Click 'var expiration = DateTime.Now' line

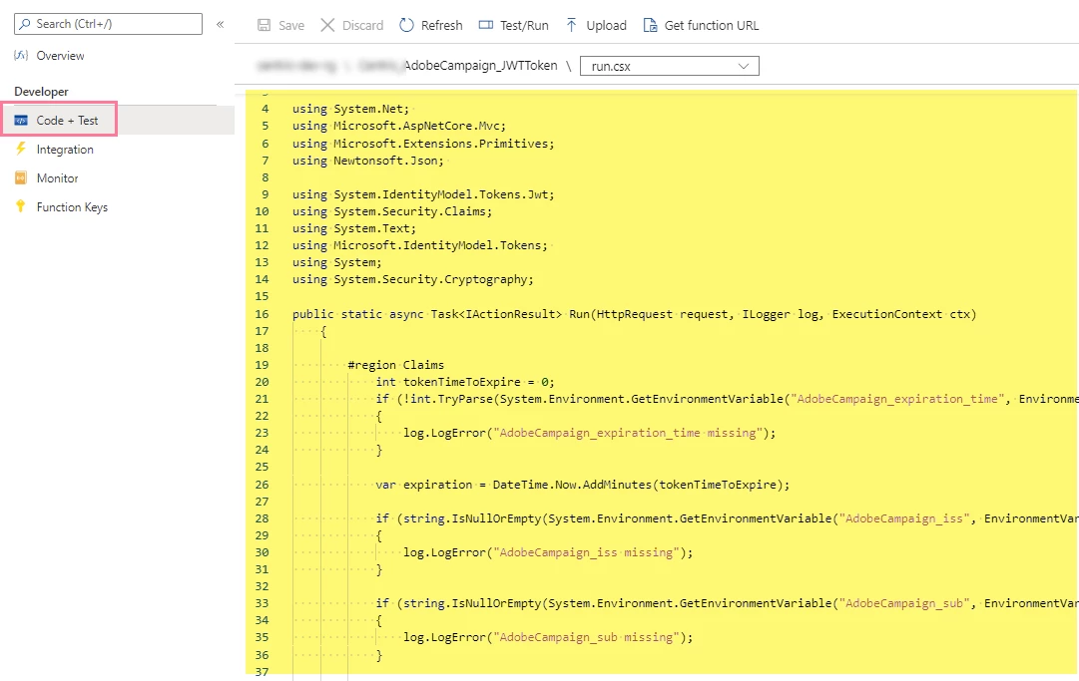coord(582,485)
